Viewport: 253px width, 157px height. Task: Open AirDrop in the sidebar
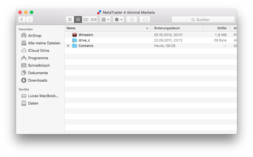34,36
